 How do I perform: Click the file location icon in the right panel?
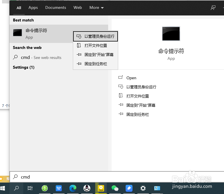pos(121,96)
